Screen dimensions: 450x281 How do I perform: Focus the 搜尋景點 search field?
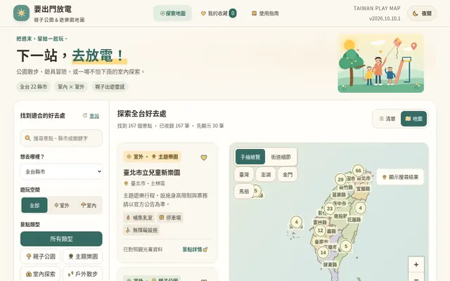click(x=61, y=138)
